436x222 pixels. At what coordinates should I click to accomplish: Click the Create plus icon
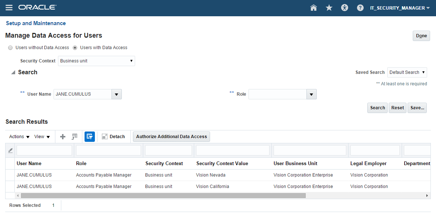point(63,137)
